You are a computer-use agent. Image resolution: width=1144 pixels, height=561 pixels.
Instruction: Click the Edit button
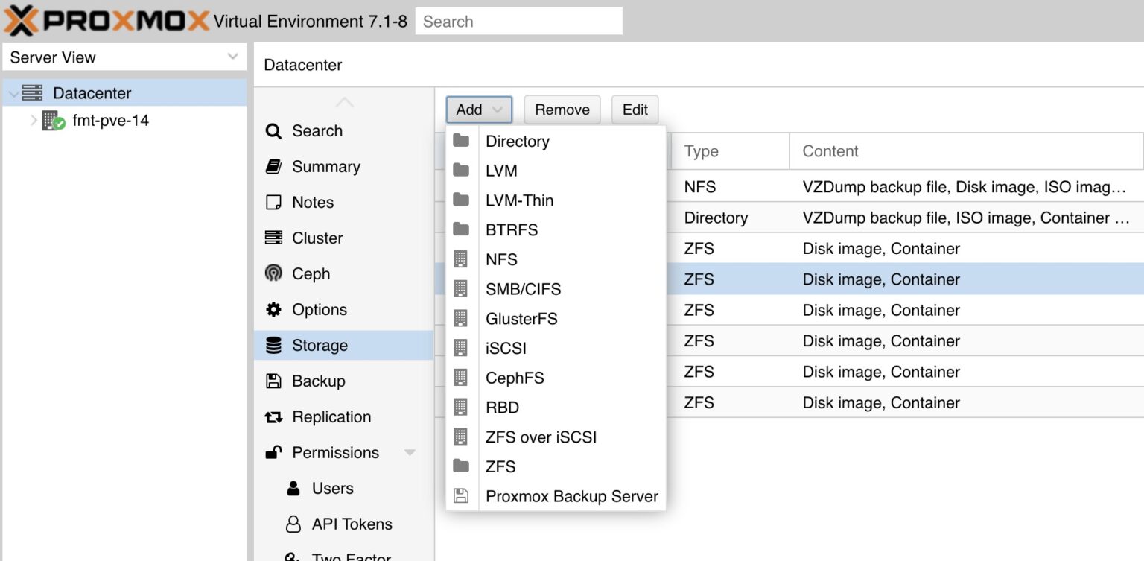(x=634, y=110)
